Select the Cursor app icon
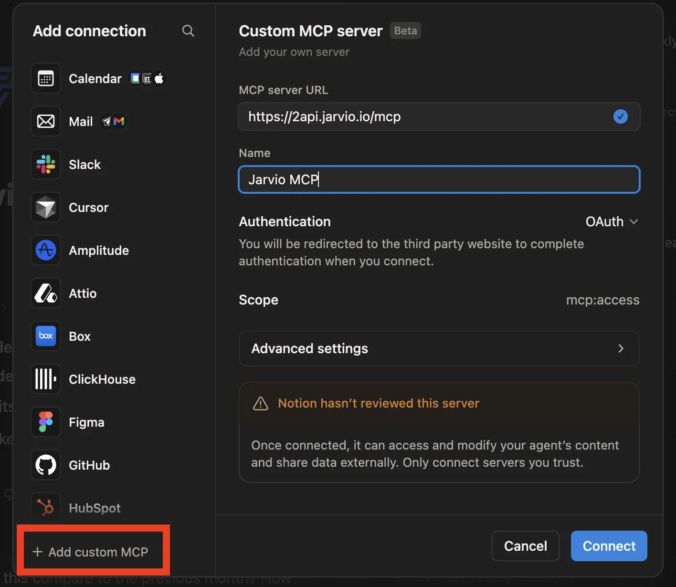Viewport: 676px width, 587px height. (46, 207)
